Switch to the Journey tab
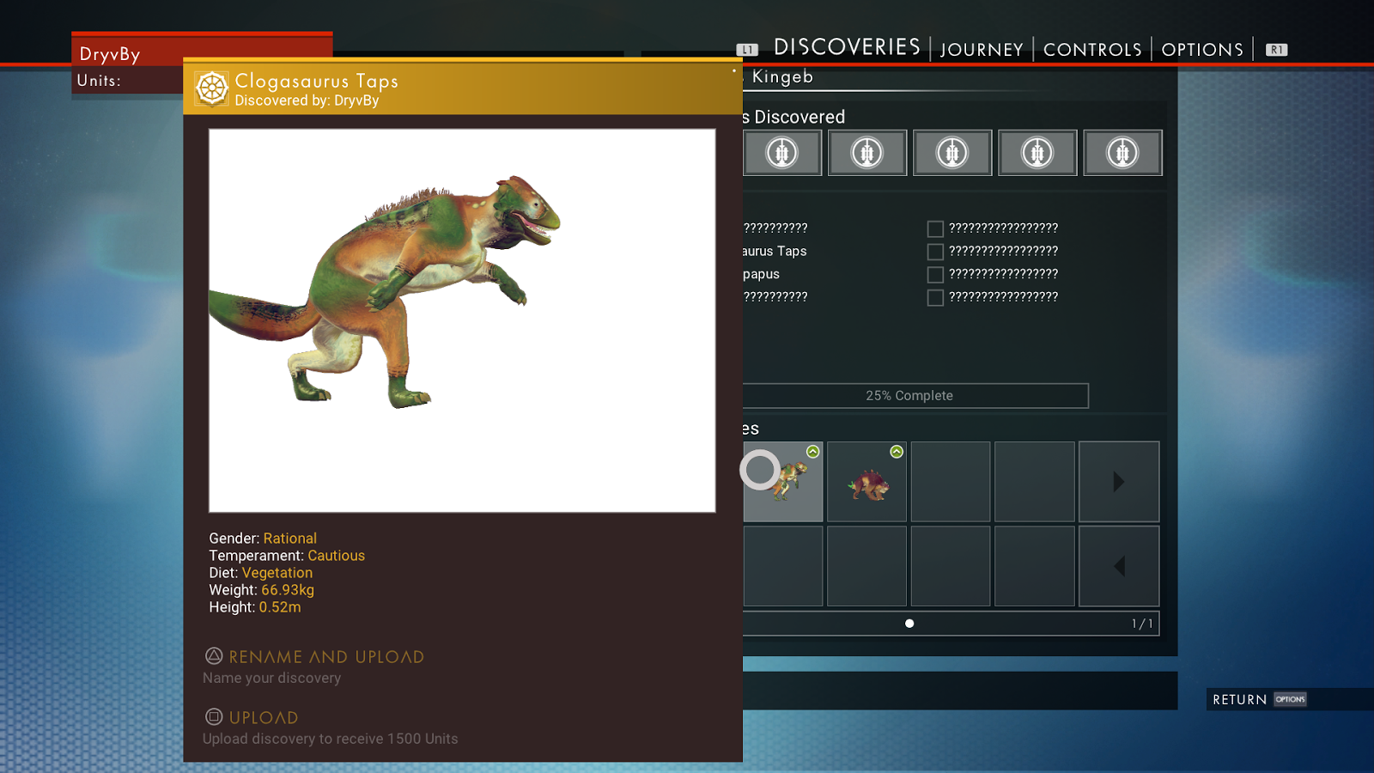Viewport: 1374px width, 773px height. 982,50
